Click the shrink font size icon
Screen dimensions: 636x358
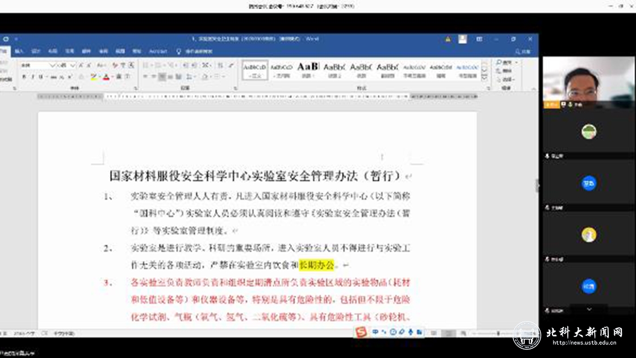pyautogui.click(x=89, y=65)
